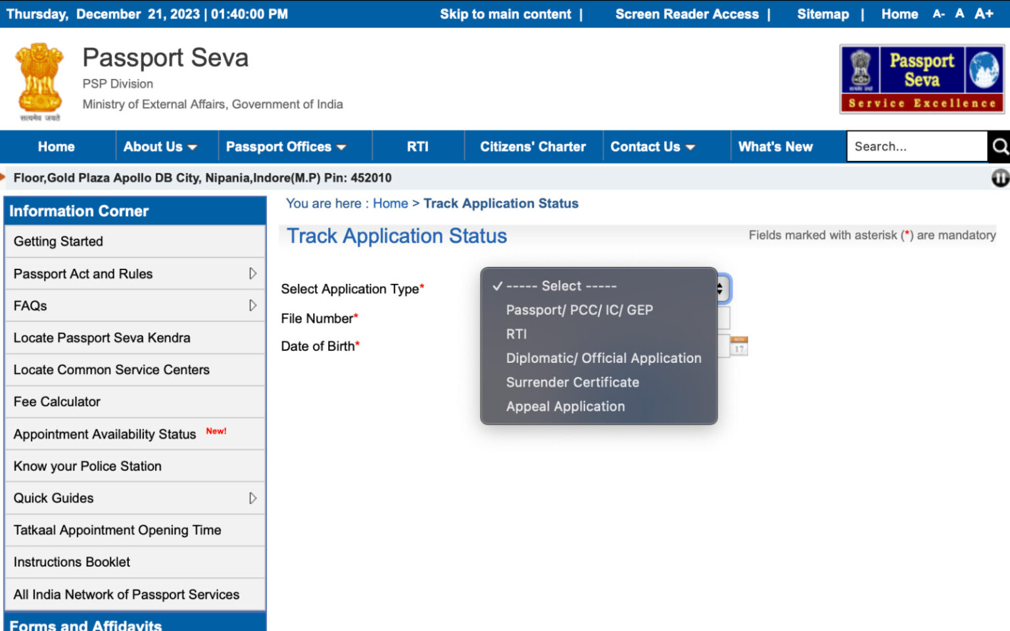This screenshot has height=631, width=1010.
Task: Choose Appeal Application from the list
Action: [565, 406]
